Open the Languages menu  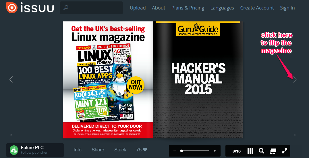(x=222, y=8)
